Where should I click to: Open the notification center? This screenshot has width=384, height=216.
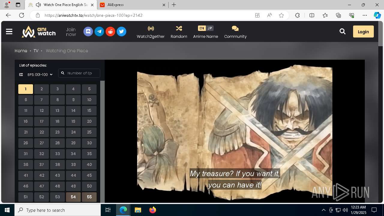coord(374,210)
